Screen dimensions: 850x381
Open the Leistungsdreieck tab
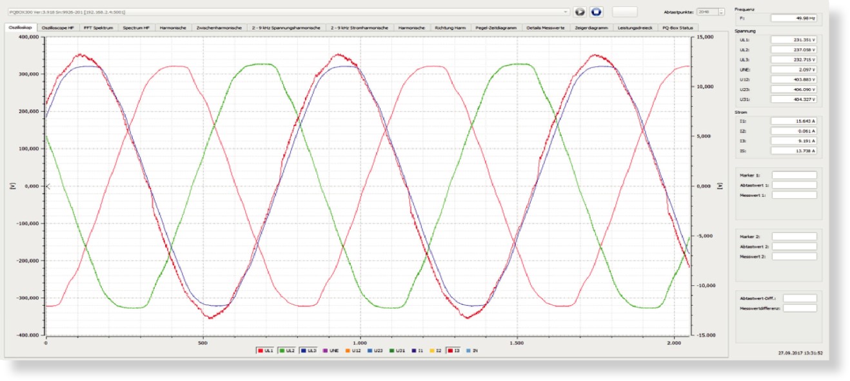[x=635, y=28]
